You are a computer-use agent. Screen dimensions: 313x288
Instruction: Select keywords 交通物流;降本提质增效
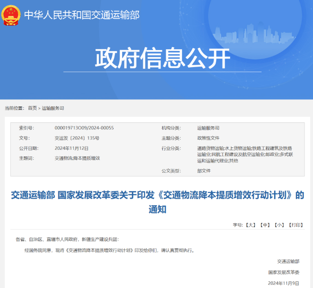[x=77, y=158]
